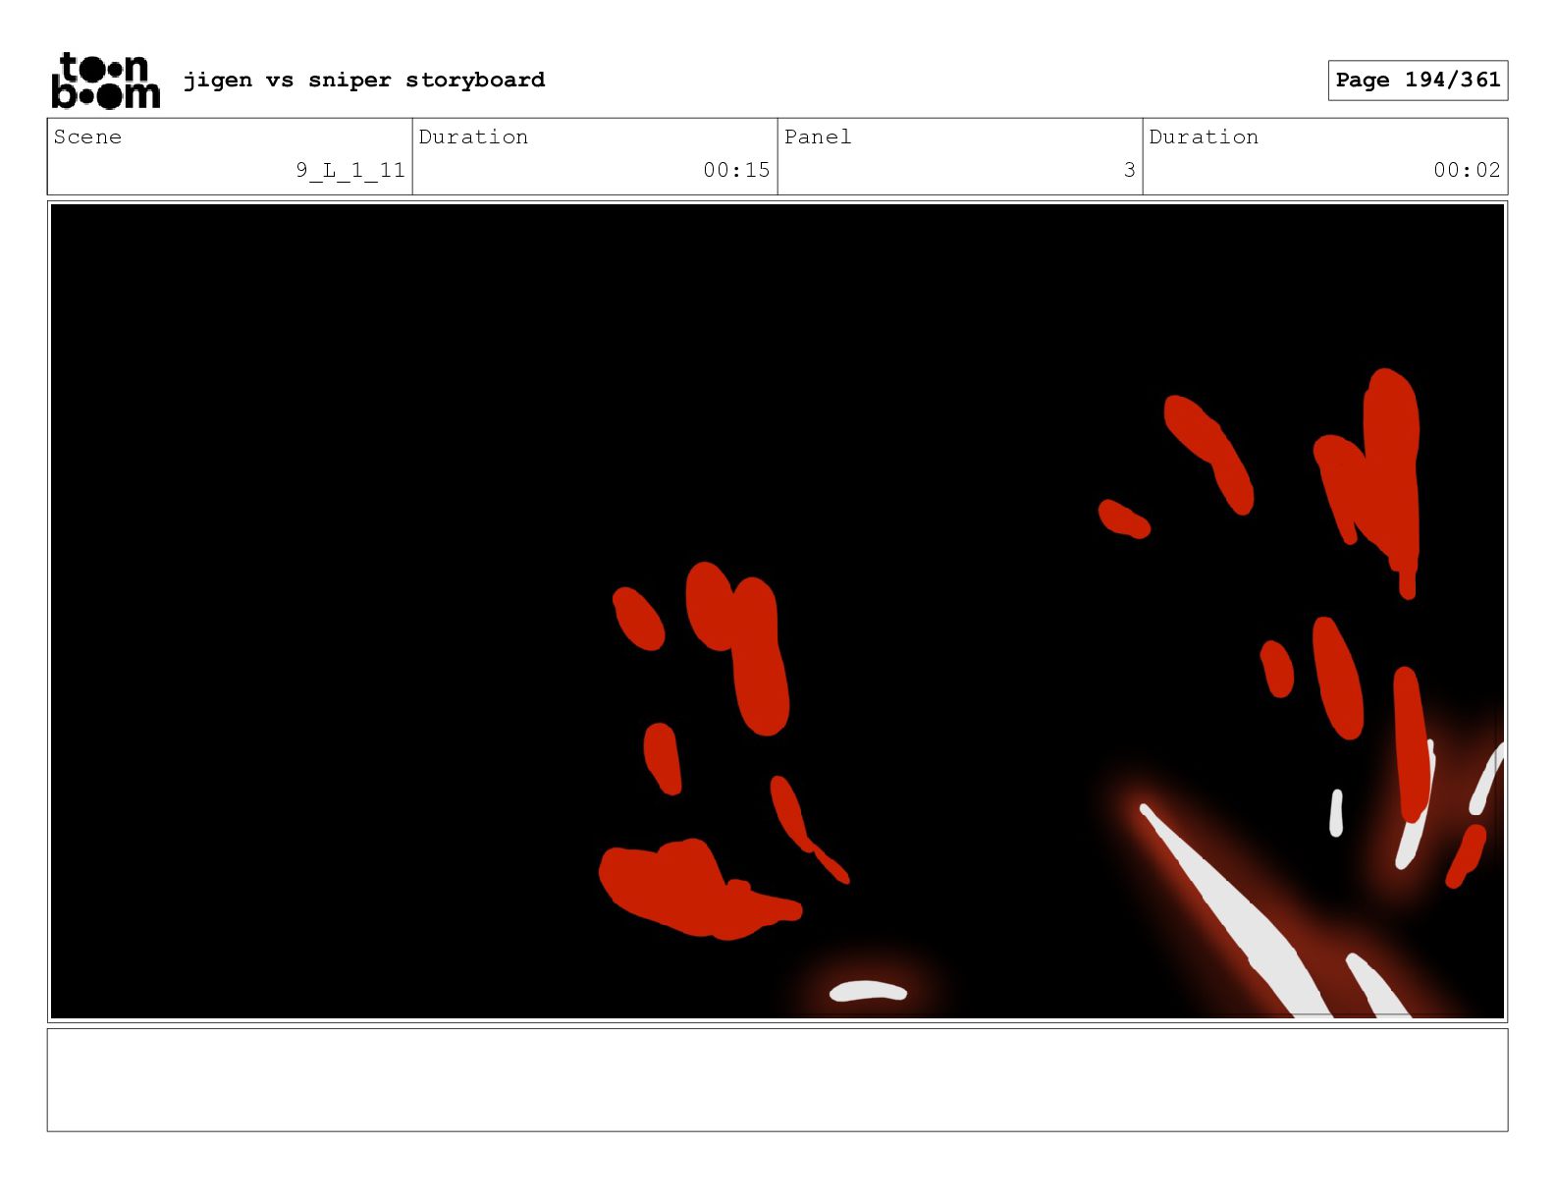Click the 'Scene' header label
1555x1202 pixels.
(x=87, y=137)
